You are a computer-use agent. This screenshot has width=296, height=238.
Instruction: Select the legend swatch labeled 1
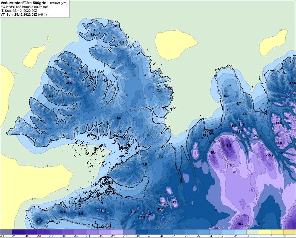[x=278, y=232]
